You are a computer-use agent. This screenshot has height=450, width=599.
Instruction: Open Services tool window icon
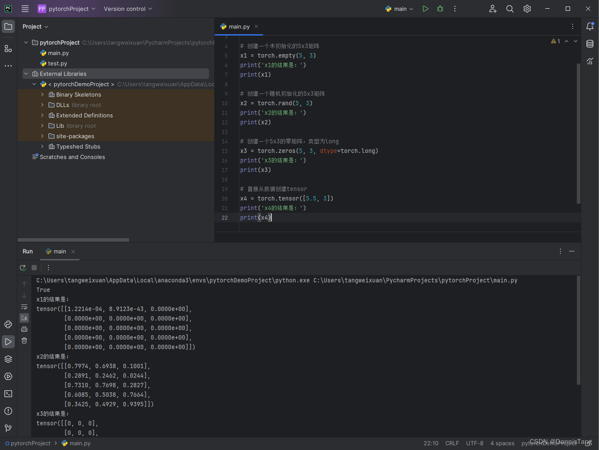(8, 376)
